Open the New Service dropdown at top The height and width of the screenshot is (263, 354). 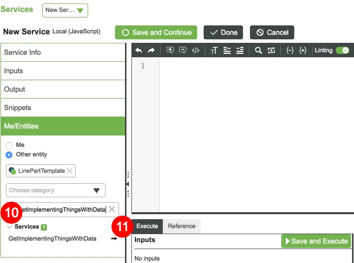[65, 10]
